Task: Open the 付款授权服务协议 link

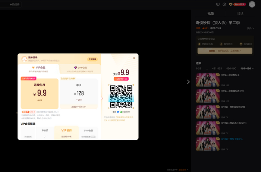Action: tap(117, 120)
